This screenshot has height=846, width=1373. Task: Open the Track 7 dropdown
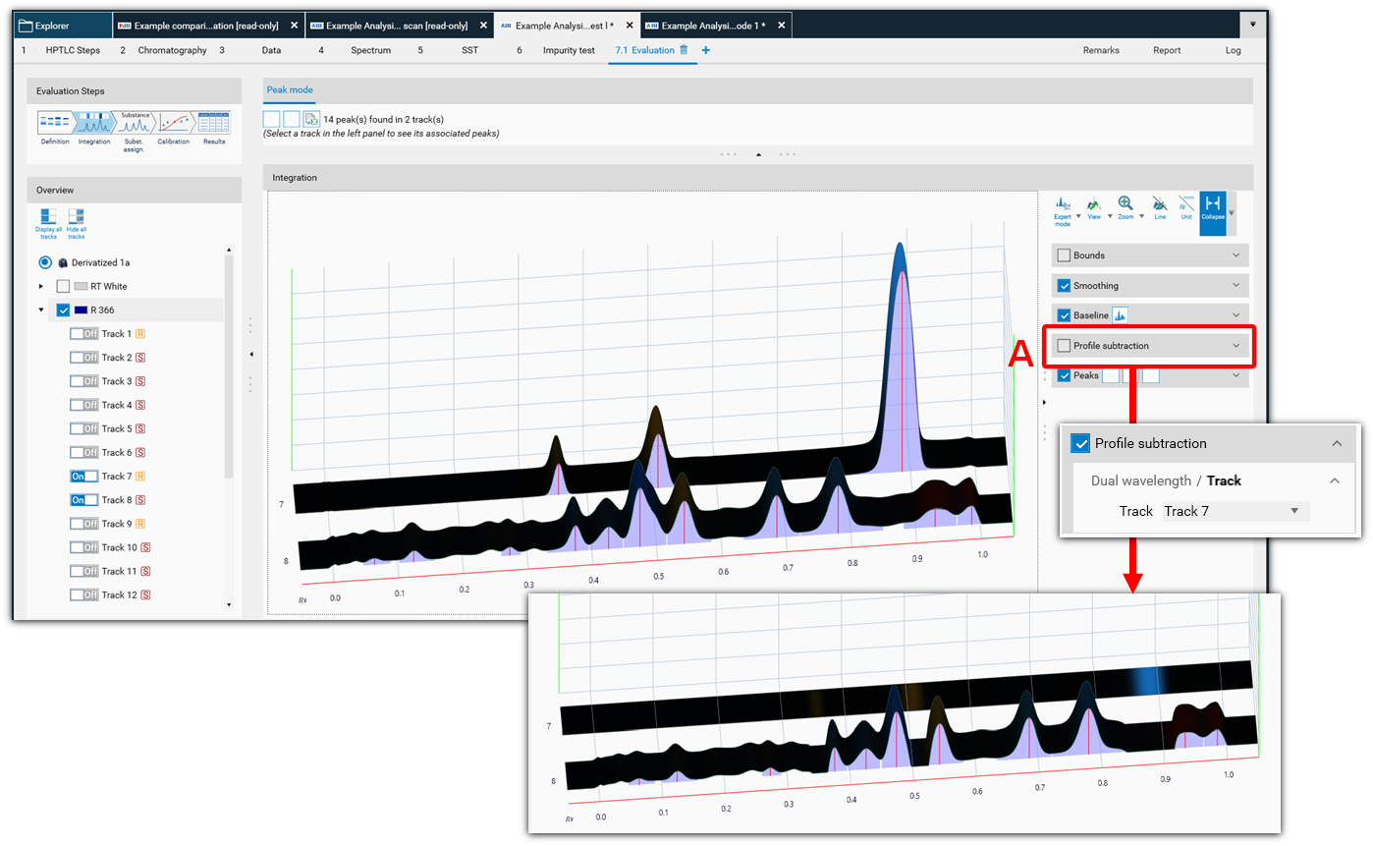pyautogui.click(x=1235, y=511)
